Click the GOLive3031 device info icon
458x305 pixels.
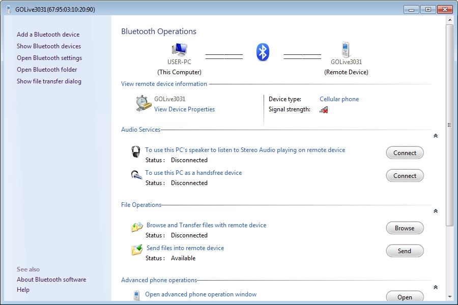[x=144, y=103]
